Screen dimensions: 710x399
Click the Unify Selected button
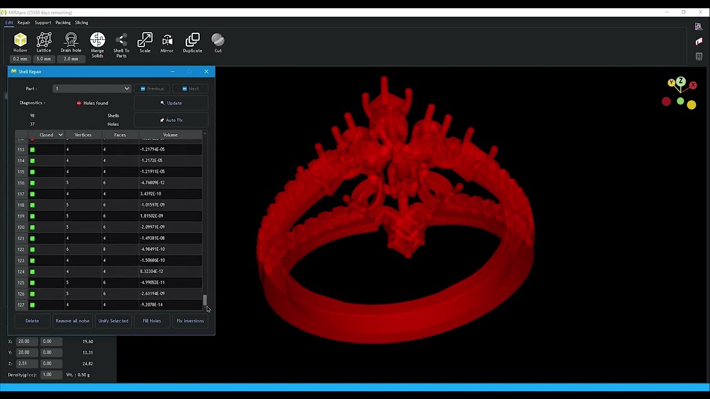pos(113,321)
